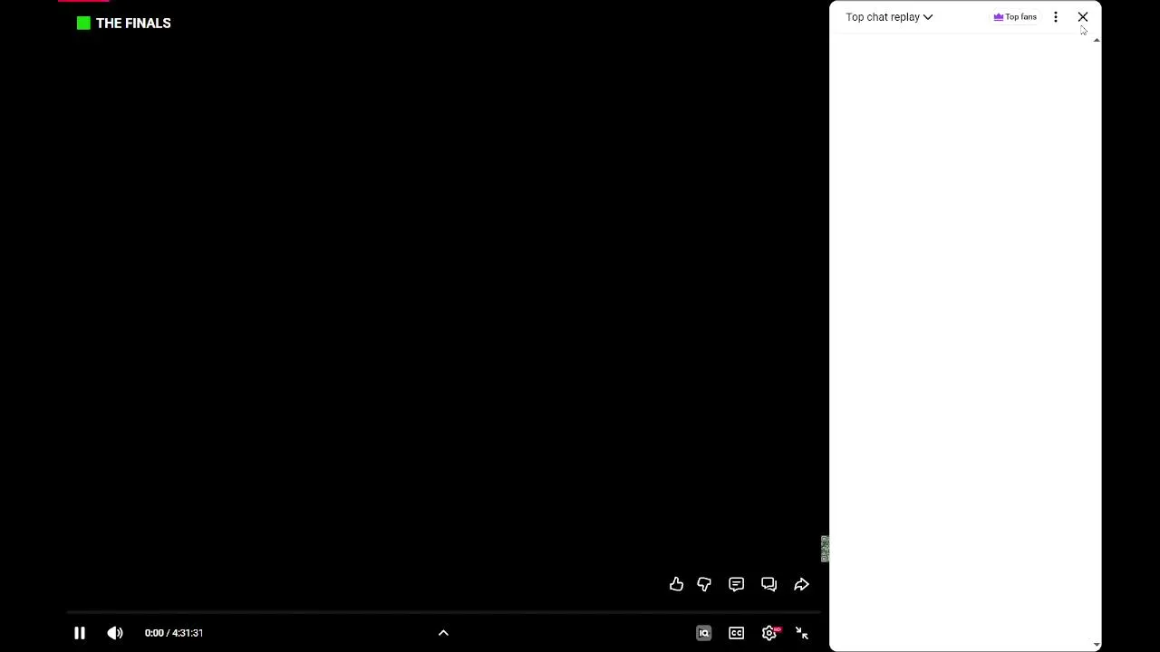Toggle the live chat replay icon
The width and height of the screenshot is (1160, 652).
768,584
